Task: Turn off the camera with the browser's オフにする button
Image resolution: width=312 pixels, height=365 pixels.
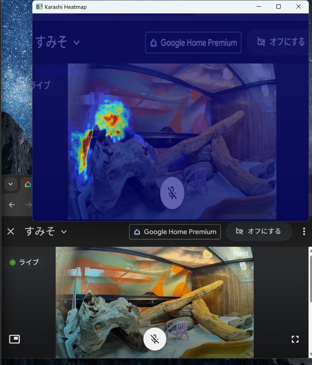Action: 259,232
